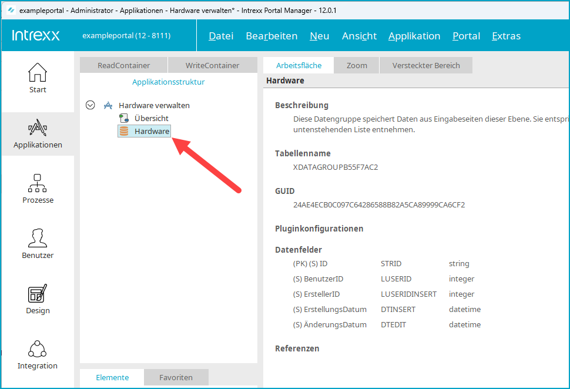The image size is (570, 389).
Task: Collapse the Hardware verwalten tree node
Action: pos(90,105)
